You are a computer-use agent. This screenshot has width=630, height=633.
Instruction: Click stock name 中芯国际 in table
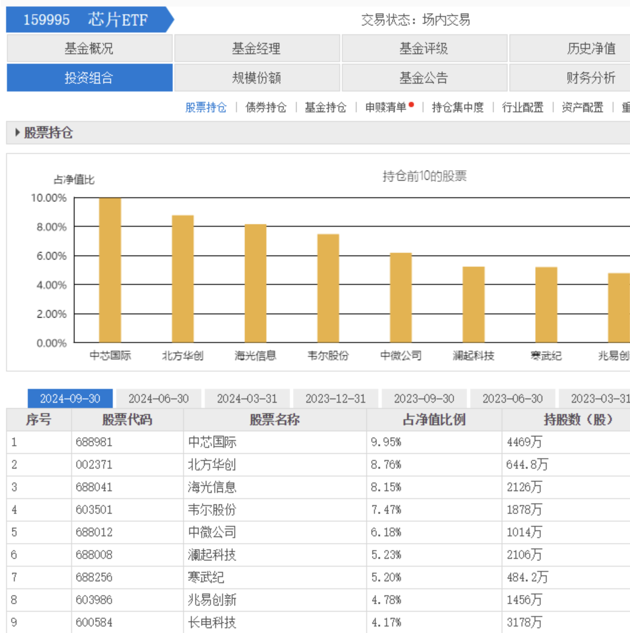(212, 442)
